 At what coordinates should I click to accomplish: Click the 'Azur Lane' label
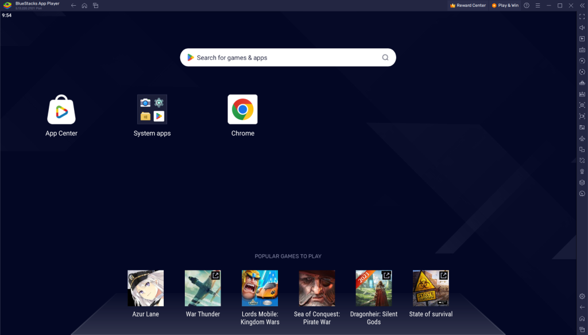click(x=145, y=314)
